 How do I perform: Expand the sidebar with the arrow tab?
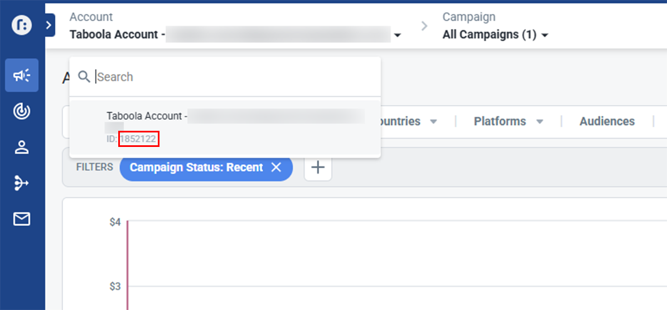coord(49,25)
